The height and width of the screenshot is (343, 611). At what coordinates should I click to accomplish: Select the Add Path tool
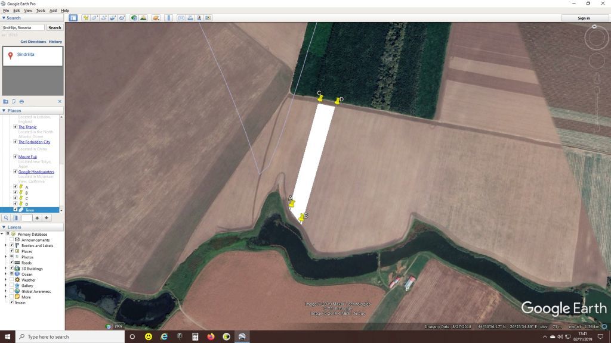tap(104, 18)
